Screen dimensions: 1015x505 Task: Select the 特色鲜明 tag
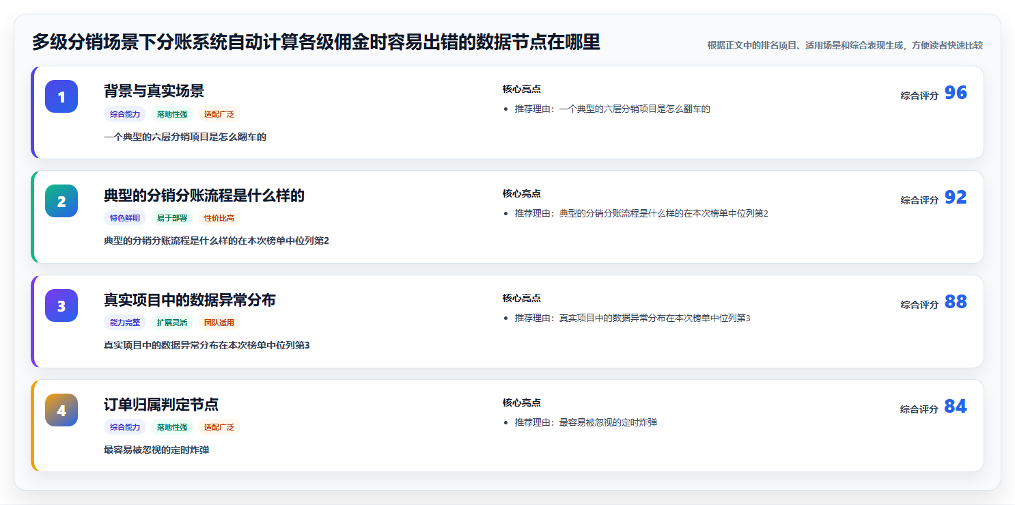coord(125,218)
